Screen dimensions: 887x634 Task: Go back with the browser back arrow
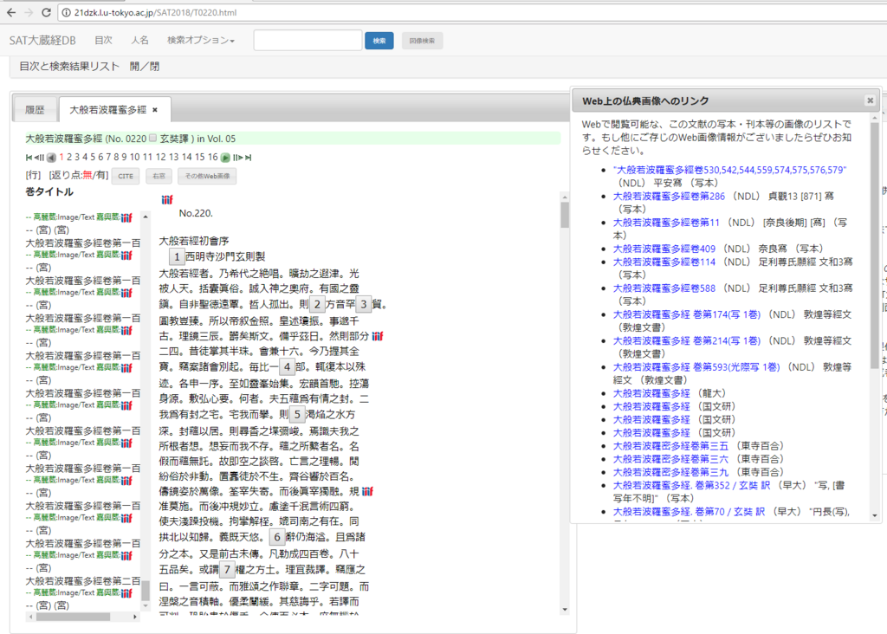click(11, 12)
